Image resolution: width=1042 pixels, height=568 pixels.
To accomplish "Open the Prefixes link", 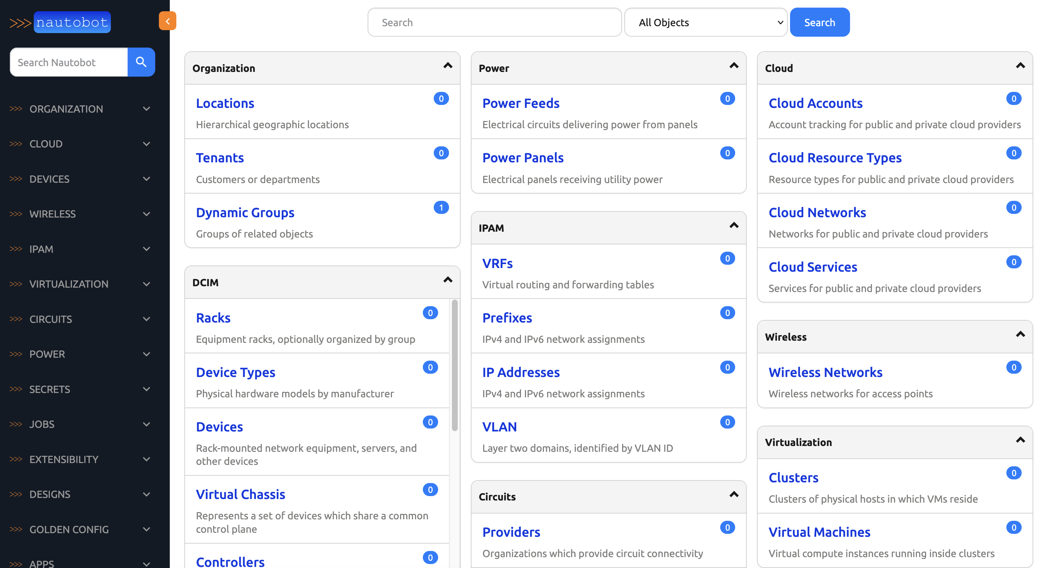I will pos(507,318).
